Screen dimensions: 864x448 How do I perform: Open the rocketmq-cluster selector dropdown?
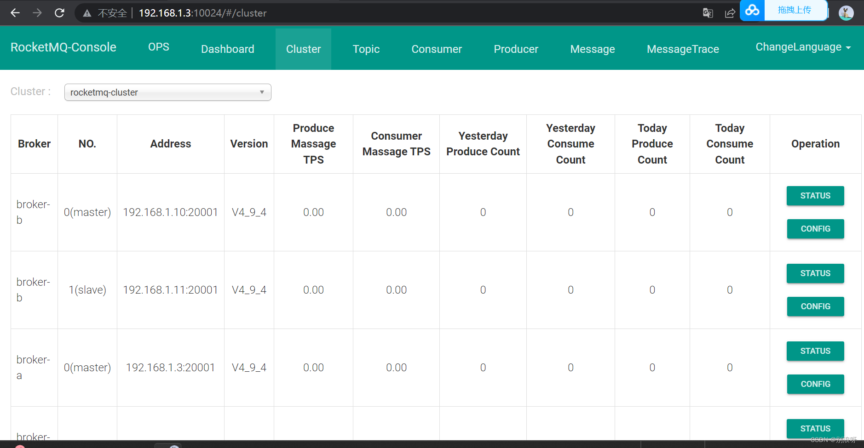[168, 92]
